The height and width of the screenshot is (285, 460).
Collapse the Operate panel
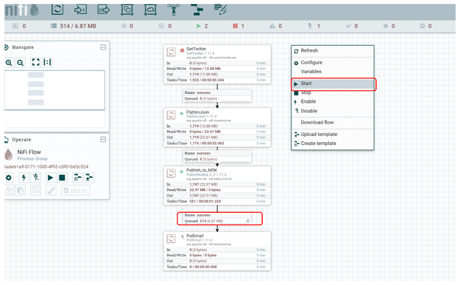[x=103, y=139]
